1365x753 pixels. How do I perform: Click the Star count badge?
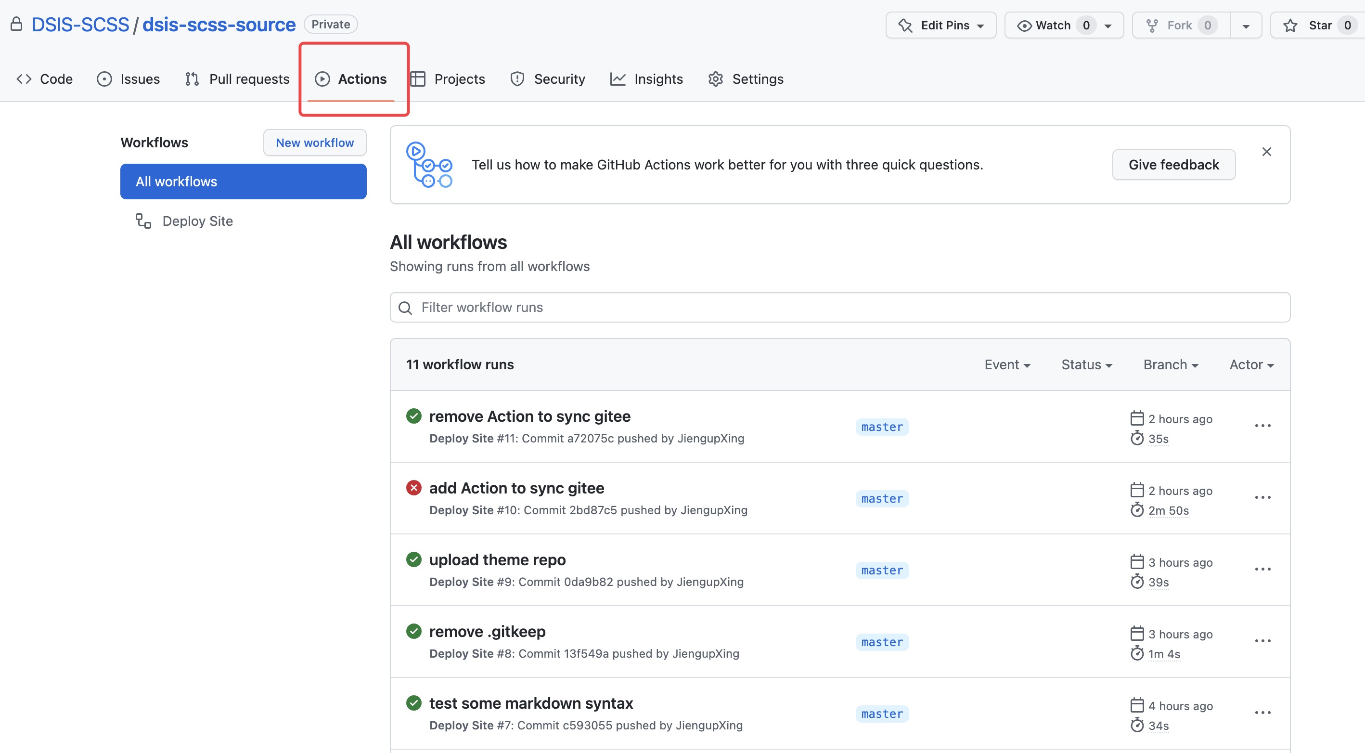coord(1347,26)
